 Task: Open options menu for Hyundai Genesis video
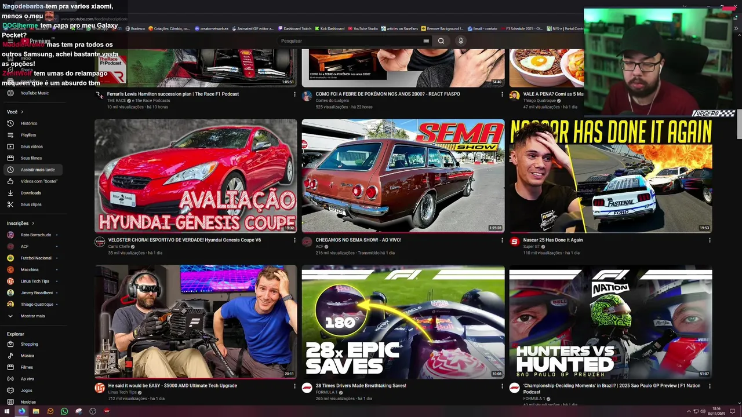[294, 240]
